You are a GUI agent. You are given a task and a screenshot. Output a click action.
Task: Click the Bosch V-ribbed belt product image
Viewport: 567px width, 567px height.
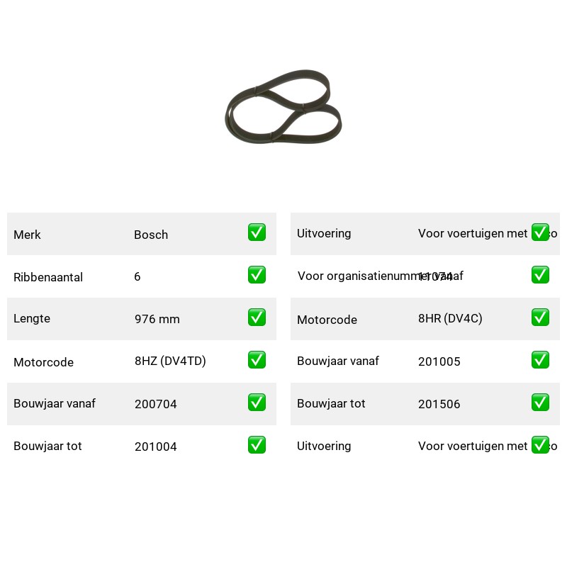[283, 107]
